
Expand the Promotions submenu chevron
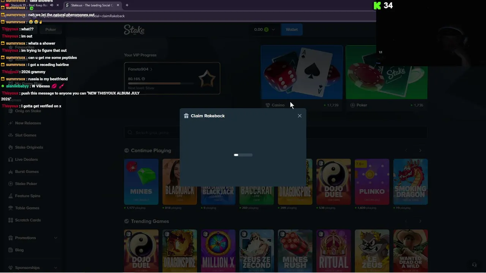[x=55, y=238]
